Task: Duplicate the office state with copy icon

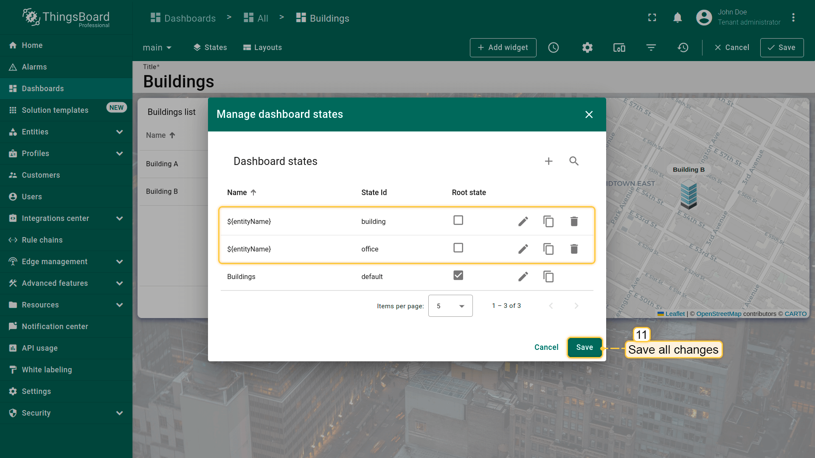Action: [x=548, y=249]
